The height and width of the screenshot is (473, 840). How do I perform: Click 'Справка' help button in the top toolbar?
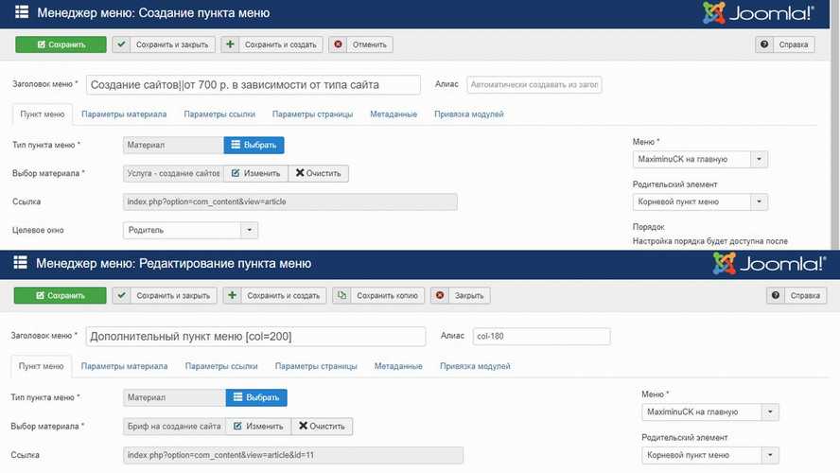click(784, 44)
